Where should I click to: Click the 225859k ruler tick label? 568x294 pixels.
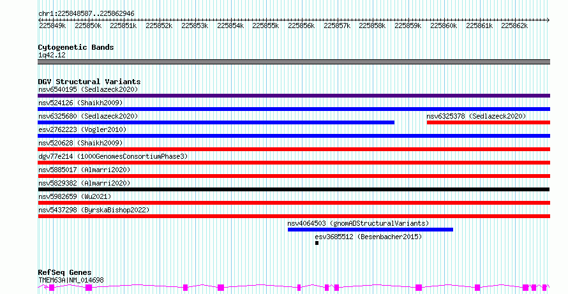coord(408,26)
